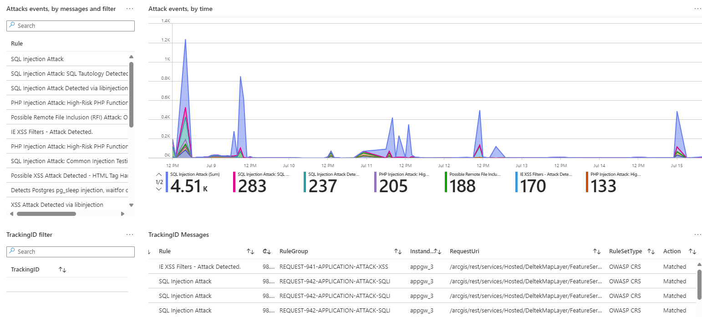Click horizontal scrollbar under the Rule list
Screen dimensions: 702x317
tap(46, 214)
